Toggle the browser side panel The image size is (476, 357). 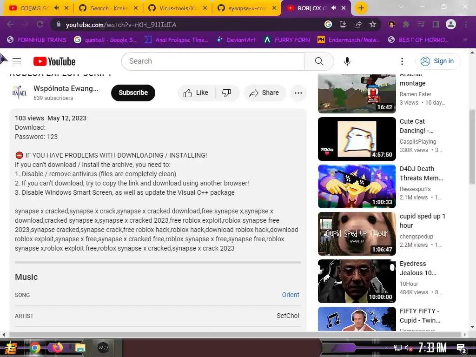(436, 24)
